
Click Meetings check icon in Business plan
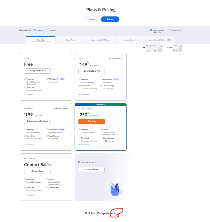click(x=25, y=129)
